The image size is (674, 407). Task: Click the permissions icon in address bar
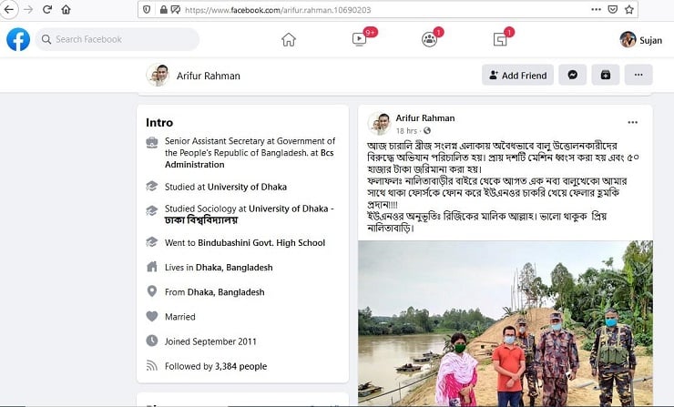pos(176,9)
